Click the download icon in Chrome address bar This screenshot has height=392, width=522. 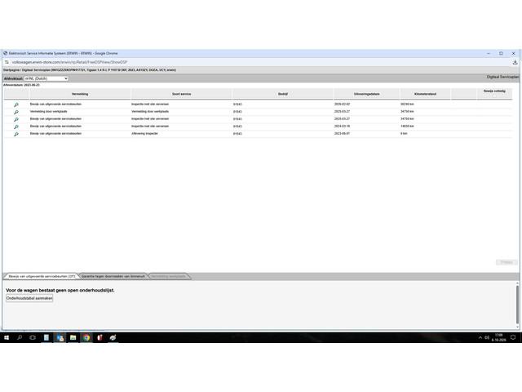515,62
